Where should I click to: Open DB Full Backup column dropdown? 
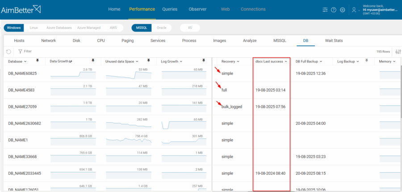(321, 62)
